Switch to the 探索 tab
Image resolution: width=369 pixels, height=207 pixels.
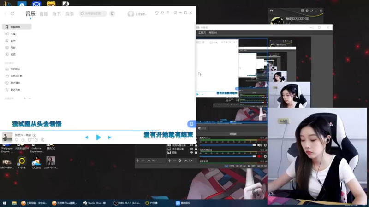70,14
